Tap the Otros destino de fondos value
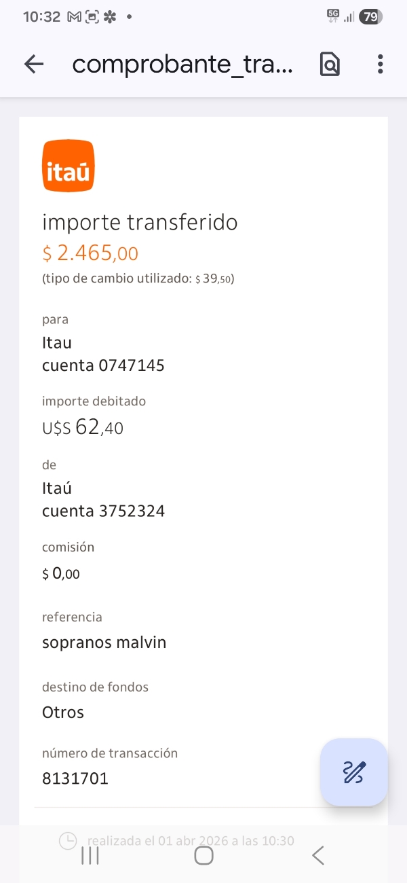Viewport: 407px width, 883px height. pyautogui.click(x=63, y=712)
